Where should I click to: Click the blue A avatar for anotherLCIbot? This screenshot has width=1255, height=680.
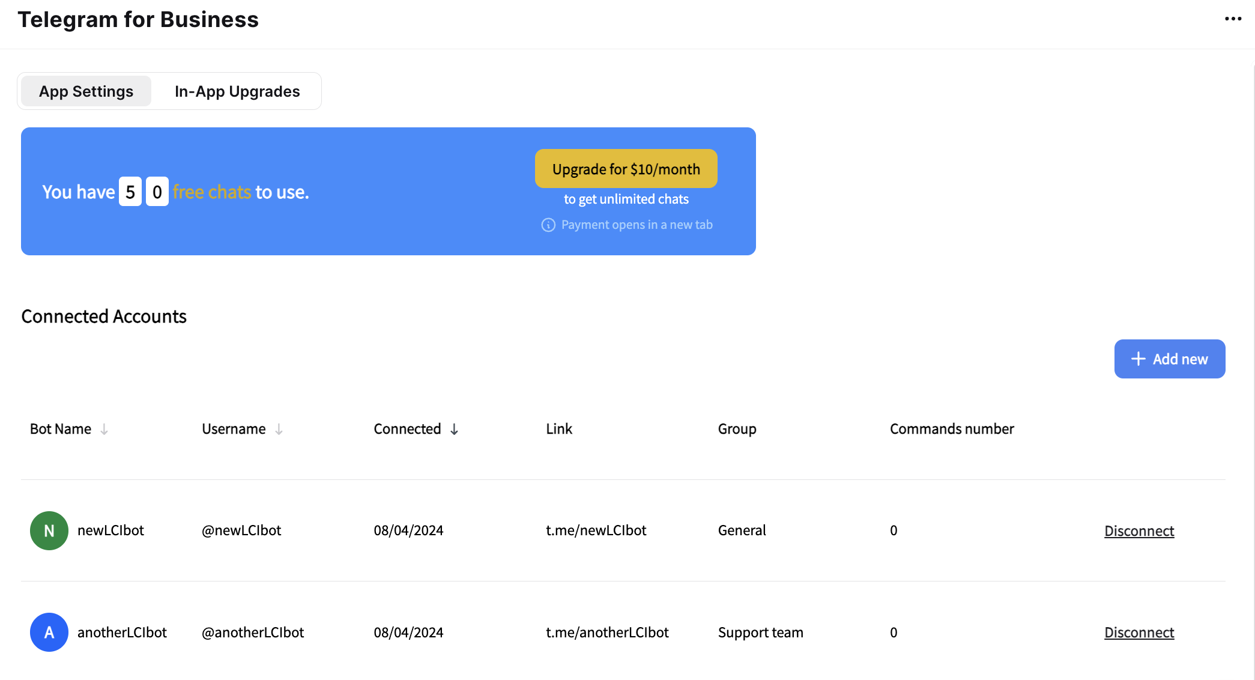(x=49, y=632)
